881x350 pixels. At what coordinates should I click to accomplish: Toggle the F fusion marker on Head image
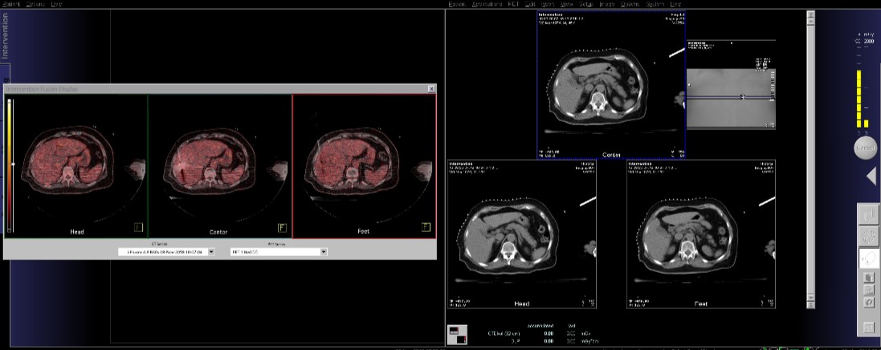(x=138, y=227)
